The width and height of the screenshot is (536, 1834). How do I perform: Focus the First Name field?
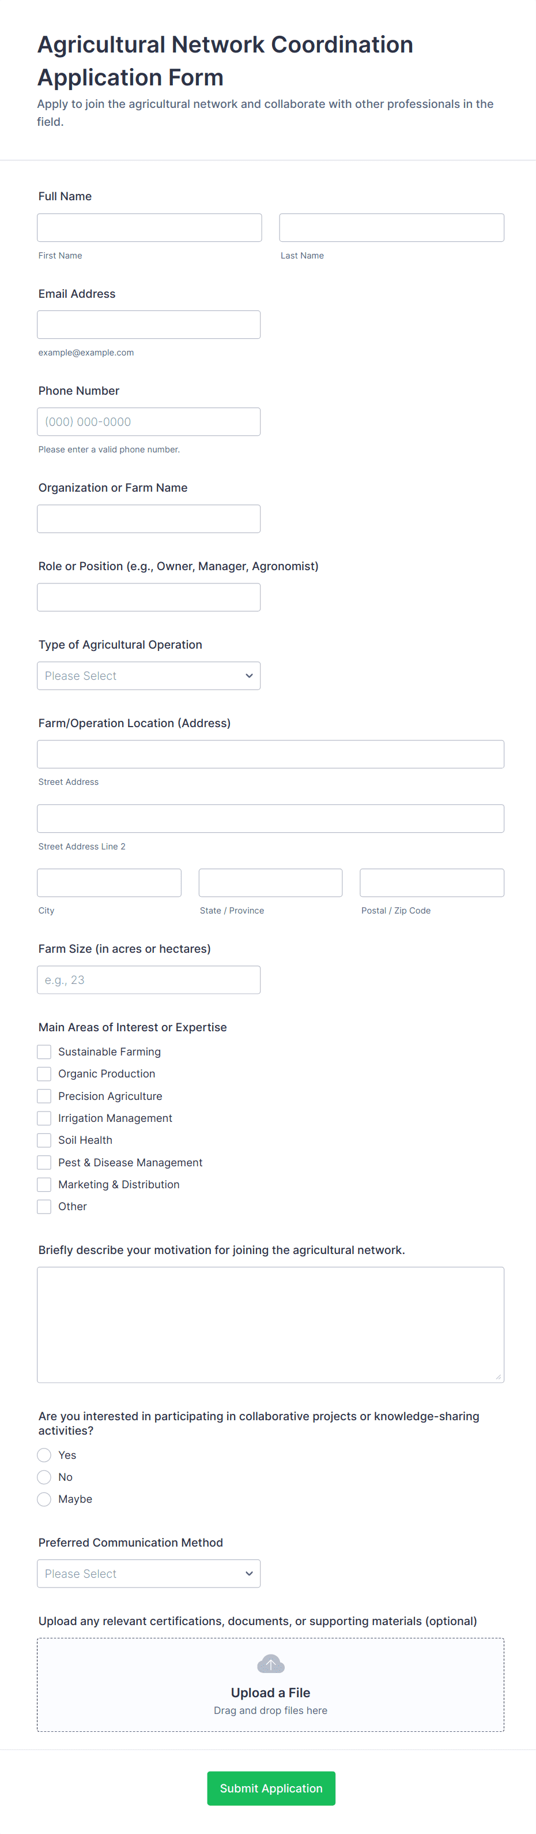[x=149, y=228]
